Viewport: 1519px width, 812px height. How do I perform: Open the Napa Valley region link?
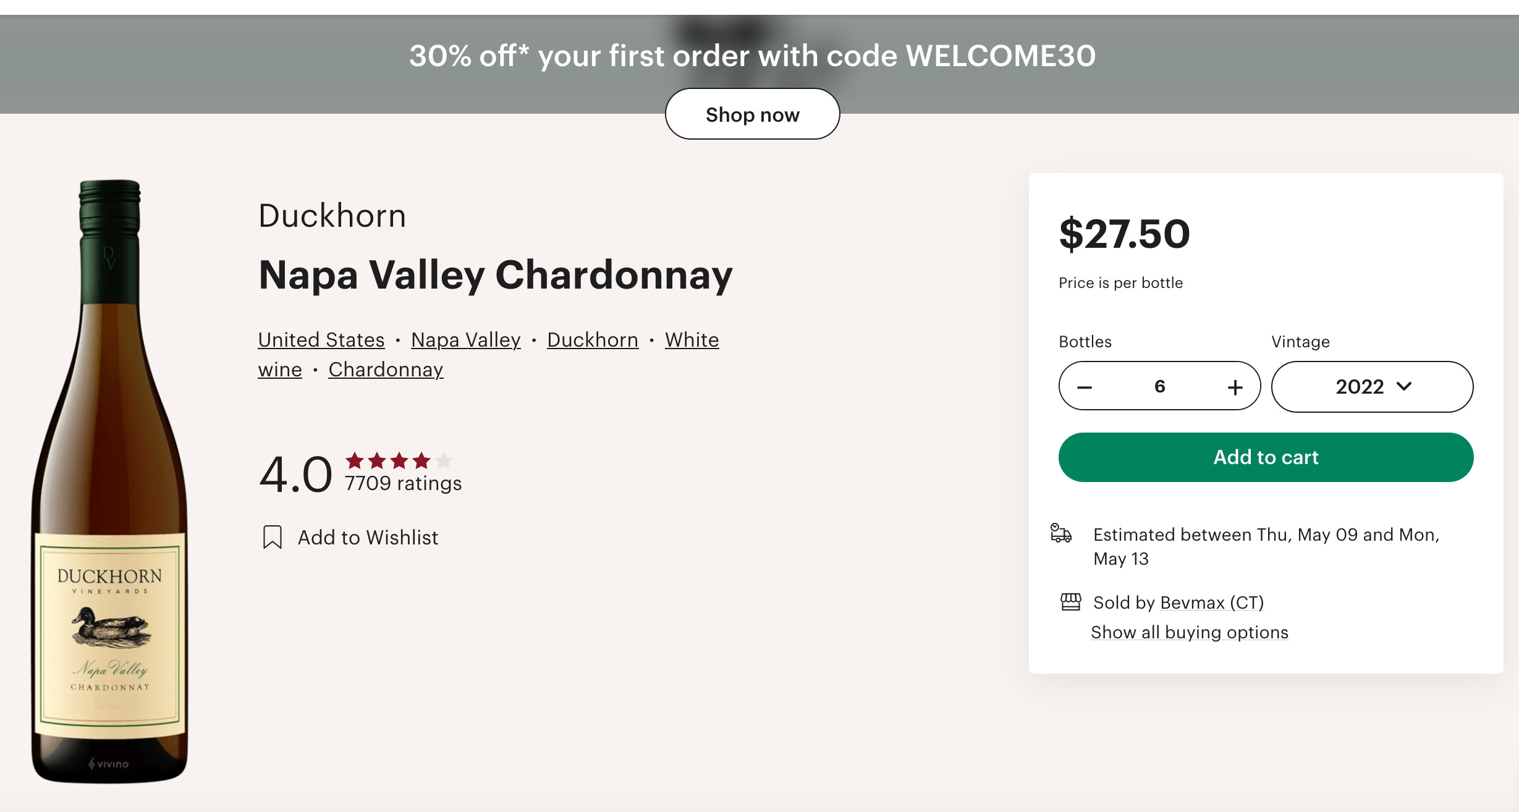[466, 340]
